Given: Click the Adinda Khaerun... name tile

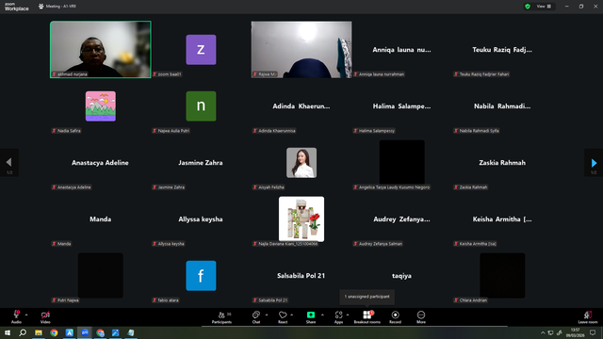Looking at the screenshot, I should (301, 106).
